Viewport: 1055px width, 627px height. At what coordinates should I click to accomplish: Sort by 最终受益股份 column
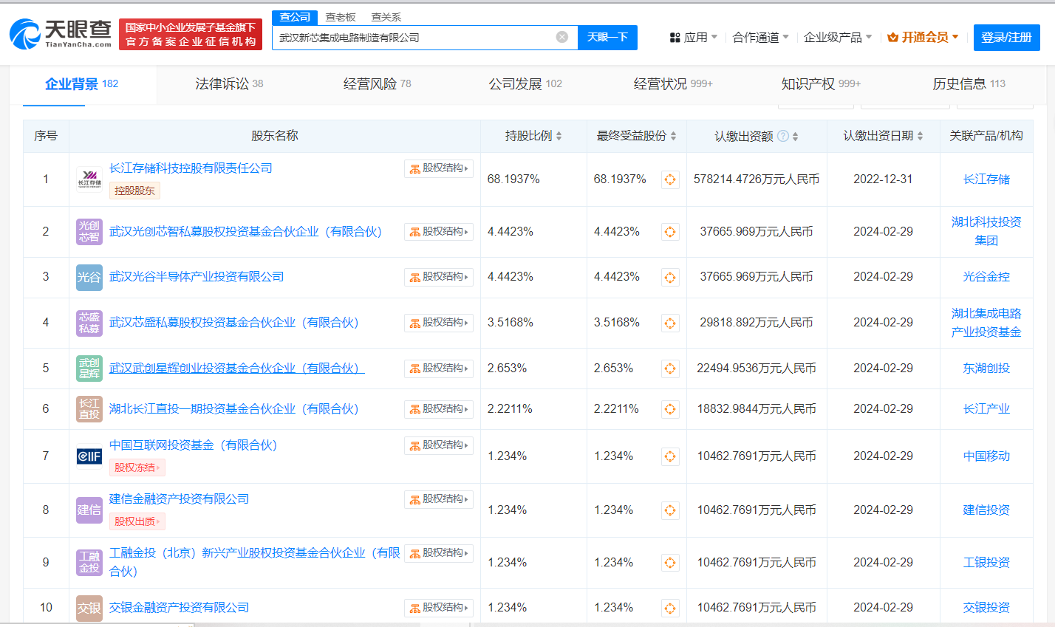[x=673, y=136]
